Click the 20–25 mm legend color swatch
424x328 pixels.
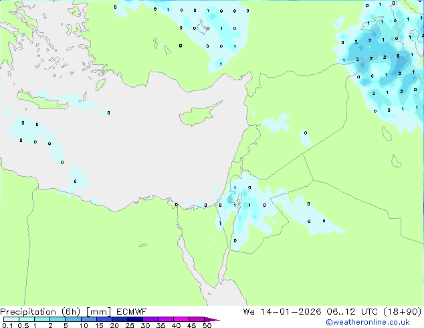tap(119, 319)
